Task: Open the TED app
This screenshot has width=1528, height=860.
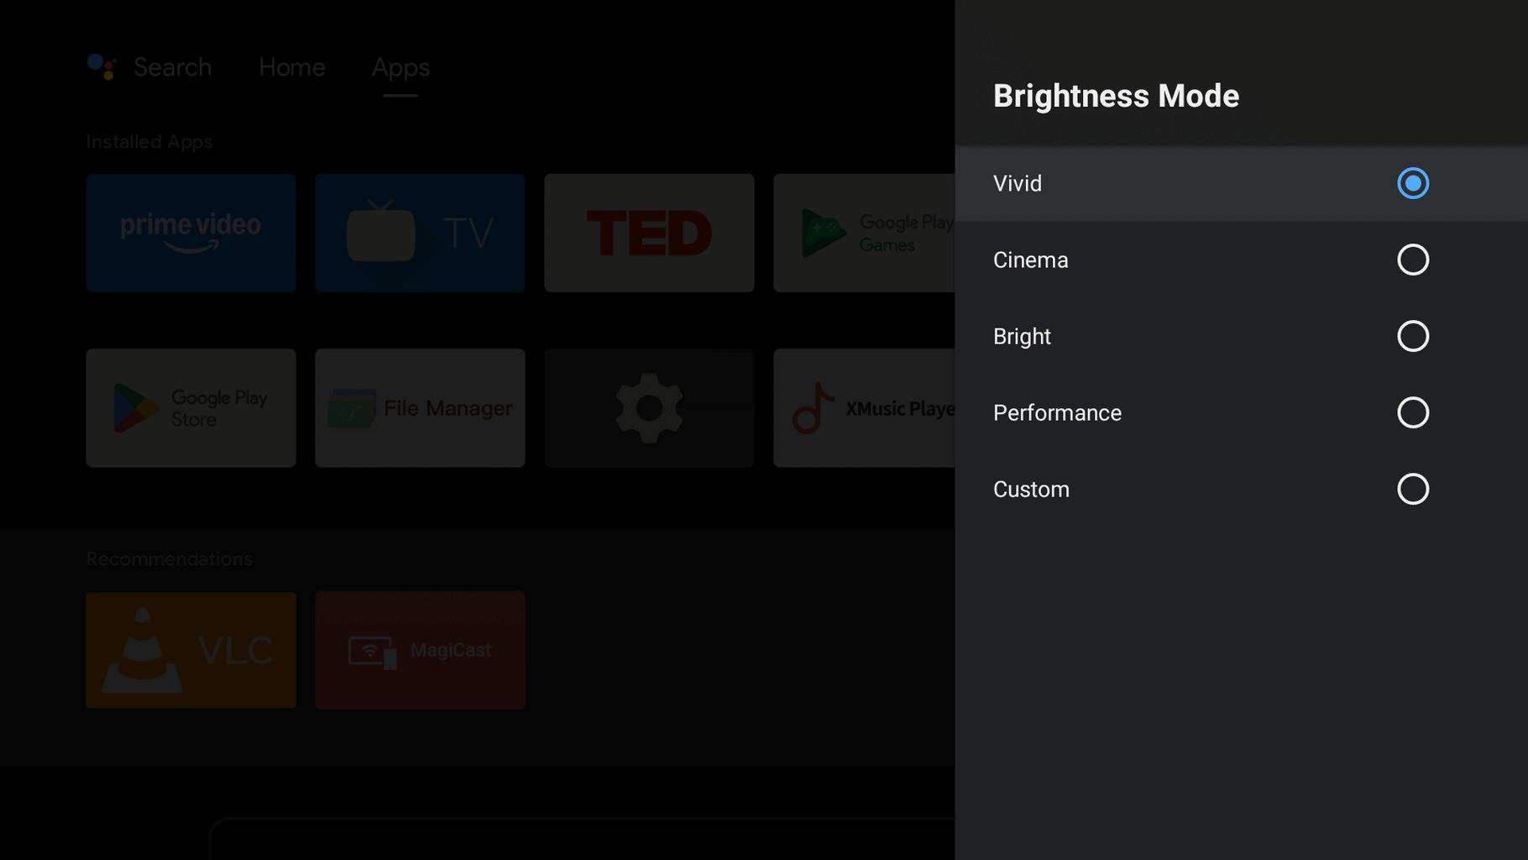Action: [x=649, y=233]
